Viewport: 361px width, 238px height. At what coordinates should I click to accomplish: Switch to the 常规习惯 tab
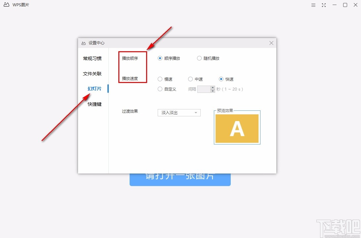click(92, 58)
